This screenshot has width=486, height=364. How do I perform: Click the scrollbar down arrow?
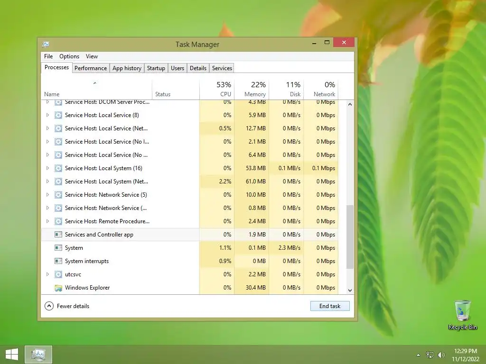(x=350, y=291)
